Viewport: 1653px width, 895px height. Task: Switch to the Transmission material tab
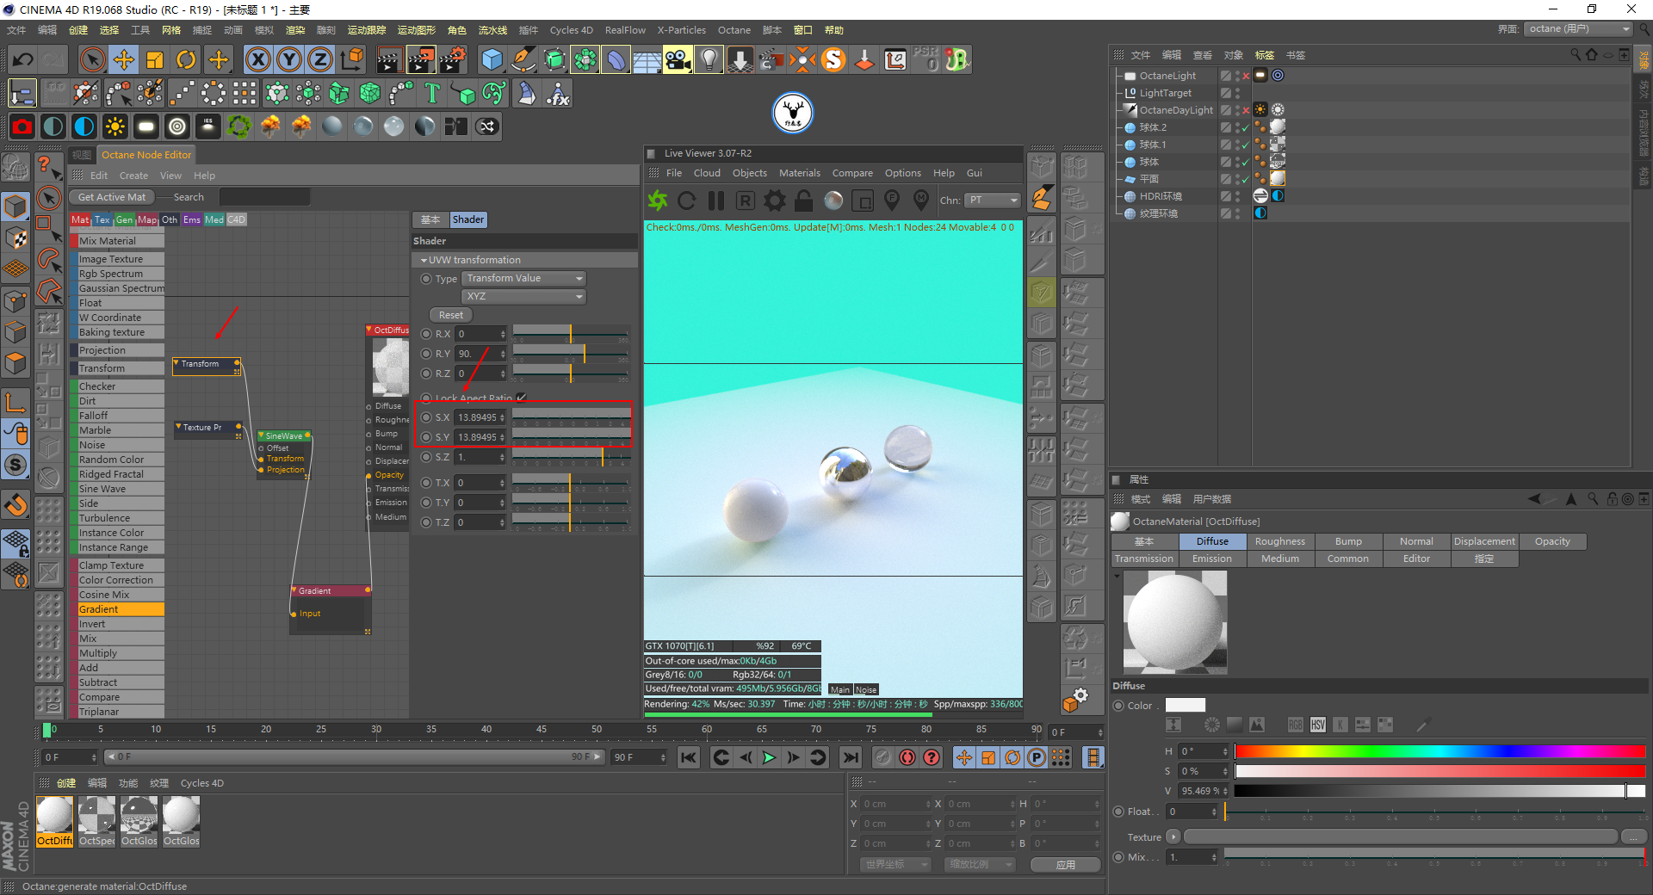(1144, 559)
